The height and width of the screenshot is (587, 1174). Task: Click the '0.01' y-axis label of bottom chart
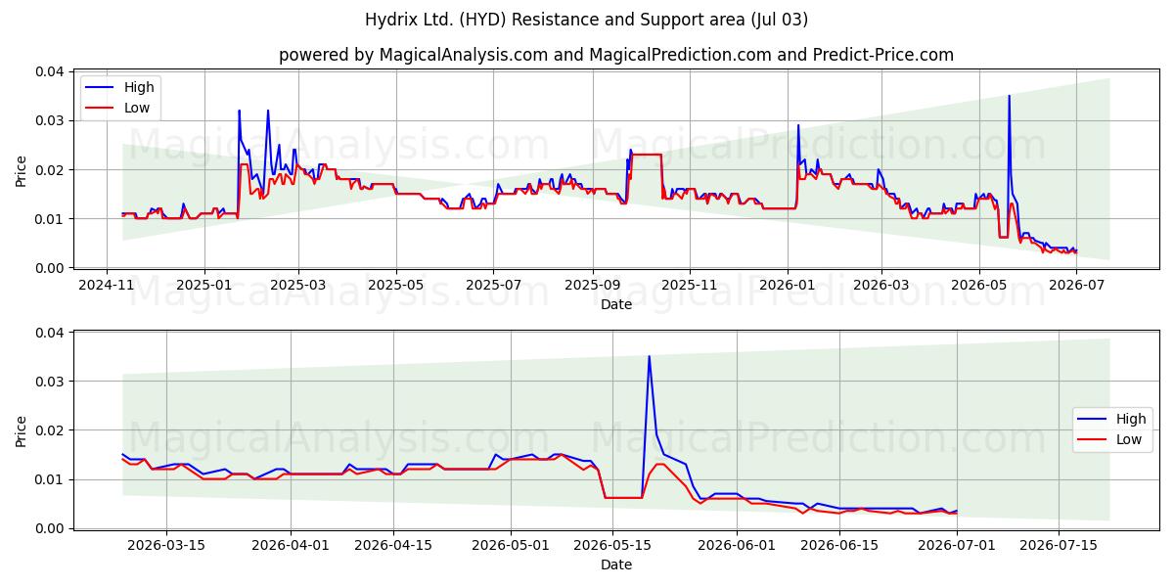click(x=50, y=479)
